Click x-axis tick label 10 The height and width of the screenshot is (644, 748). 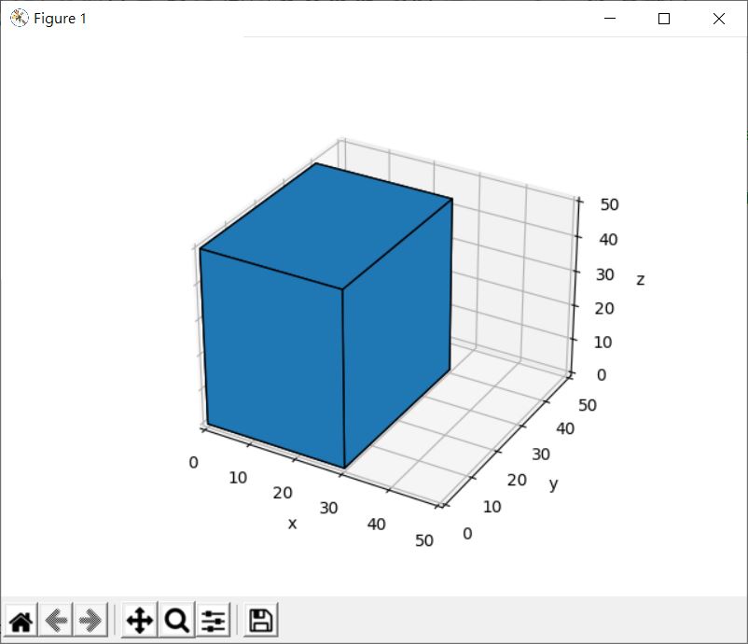(238, 478)
